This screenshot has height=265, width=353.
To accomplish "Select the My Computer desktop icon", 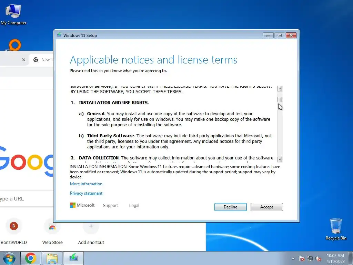I will pos(13,14).
